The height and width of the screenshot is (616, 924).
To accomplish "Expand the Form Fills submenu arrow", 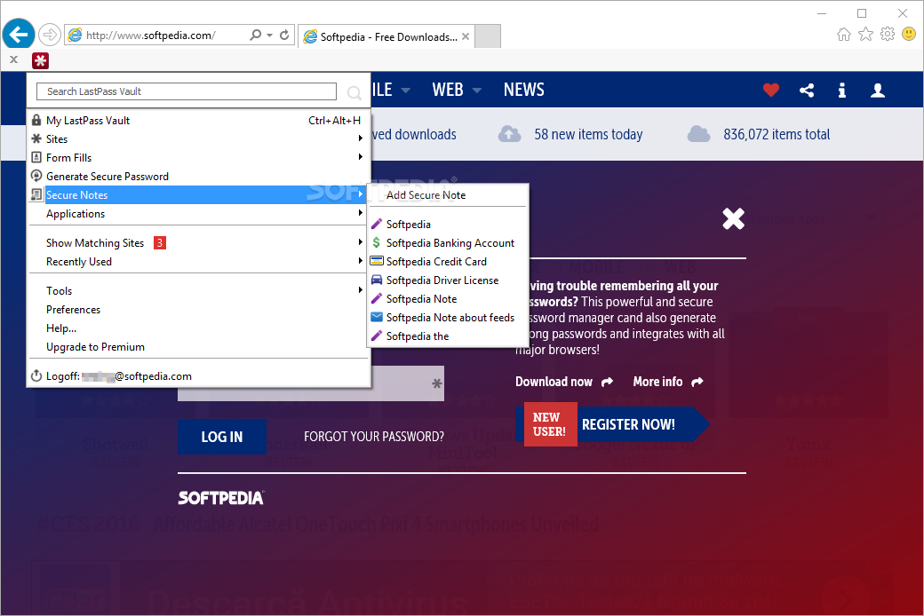I will (360, 156).
